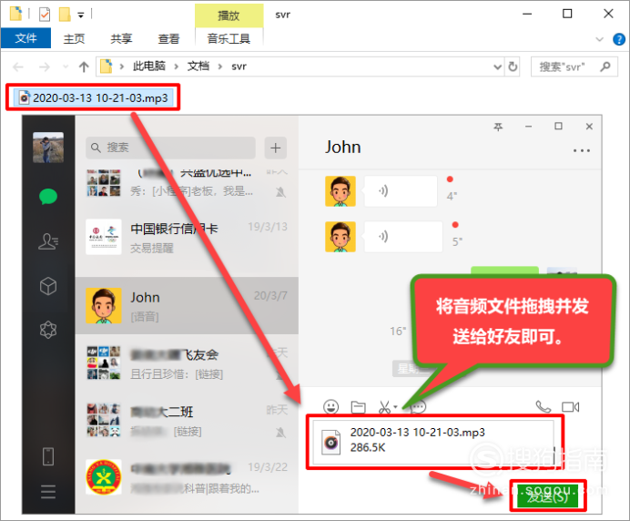Select the mp3 attachment in message box

pyautogui.click(x=433, y=442)
